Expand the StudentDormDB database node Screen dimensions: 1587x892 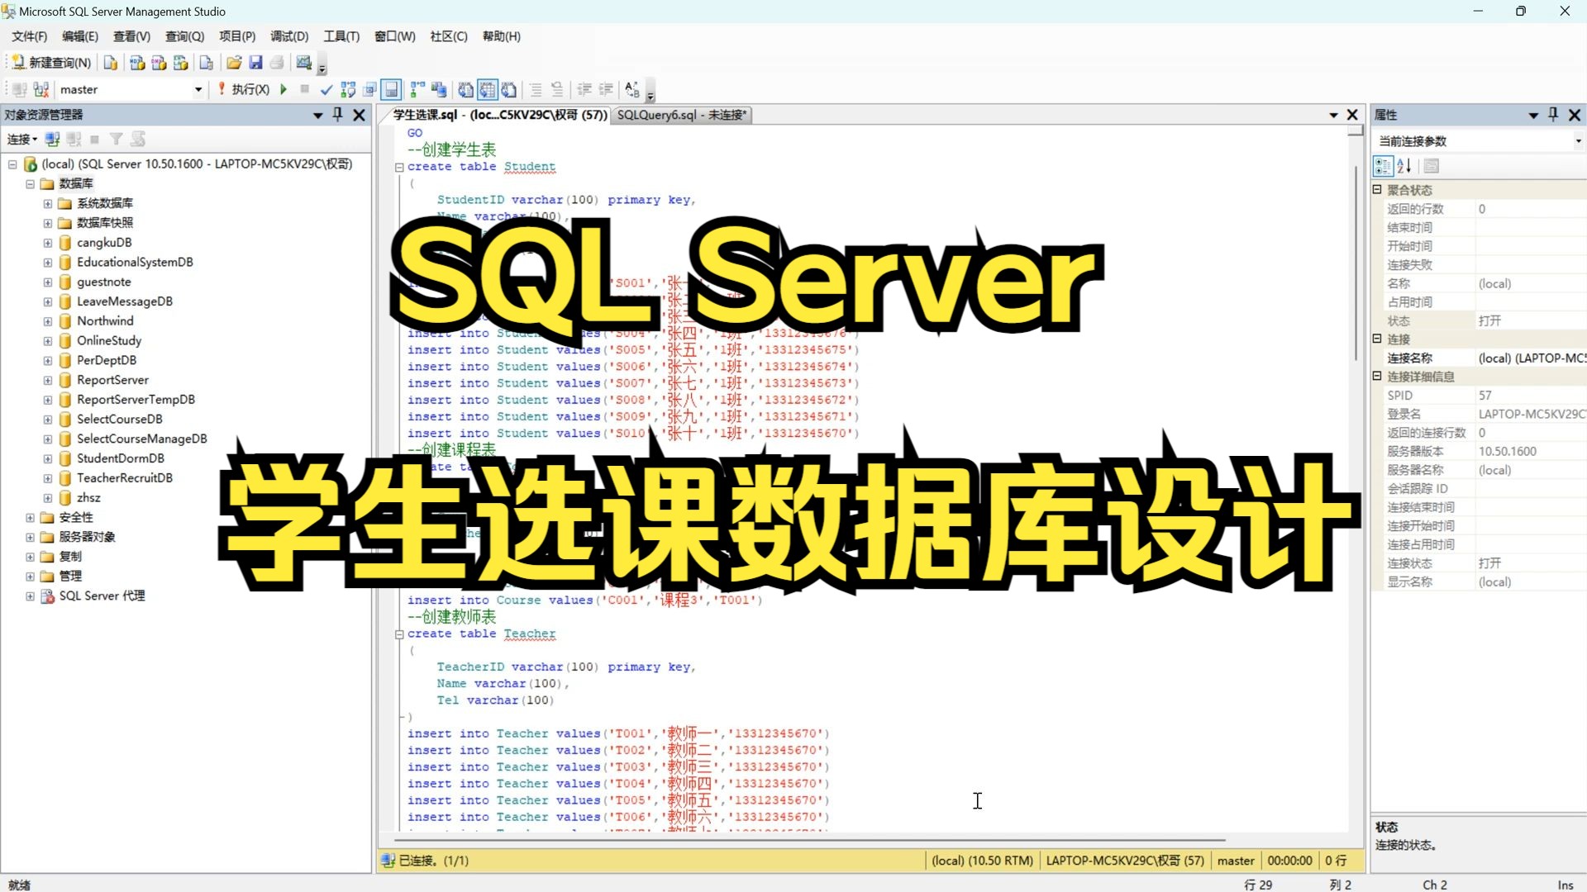48,458
